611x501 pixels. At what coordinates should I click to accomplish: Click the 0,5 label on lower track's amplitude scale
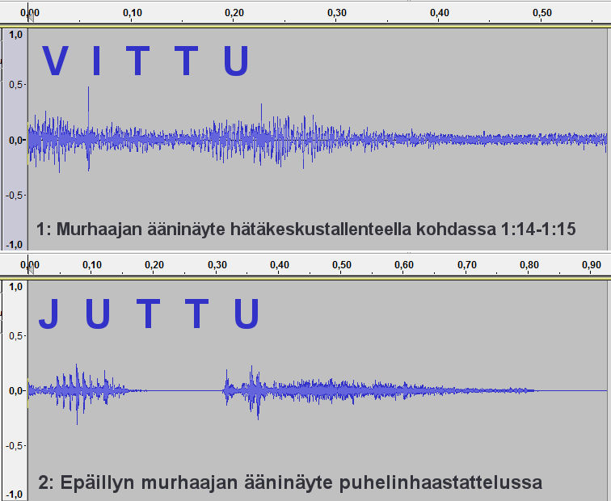click(15, 335)
